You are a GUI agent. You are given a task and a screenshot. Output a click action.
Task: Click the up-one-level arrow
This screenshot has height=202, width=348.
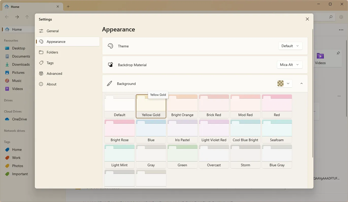(x=27, y=17)
